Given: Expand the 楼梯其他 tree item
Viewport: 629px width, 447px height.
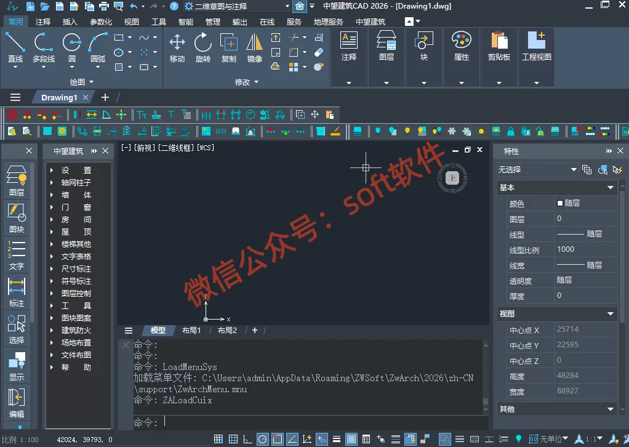Looking at the screenshot, I should tap(52, 244).
